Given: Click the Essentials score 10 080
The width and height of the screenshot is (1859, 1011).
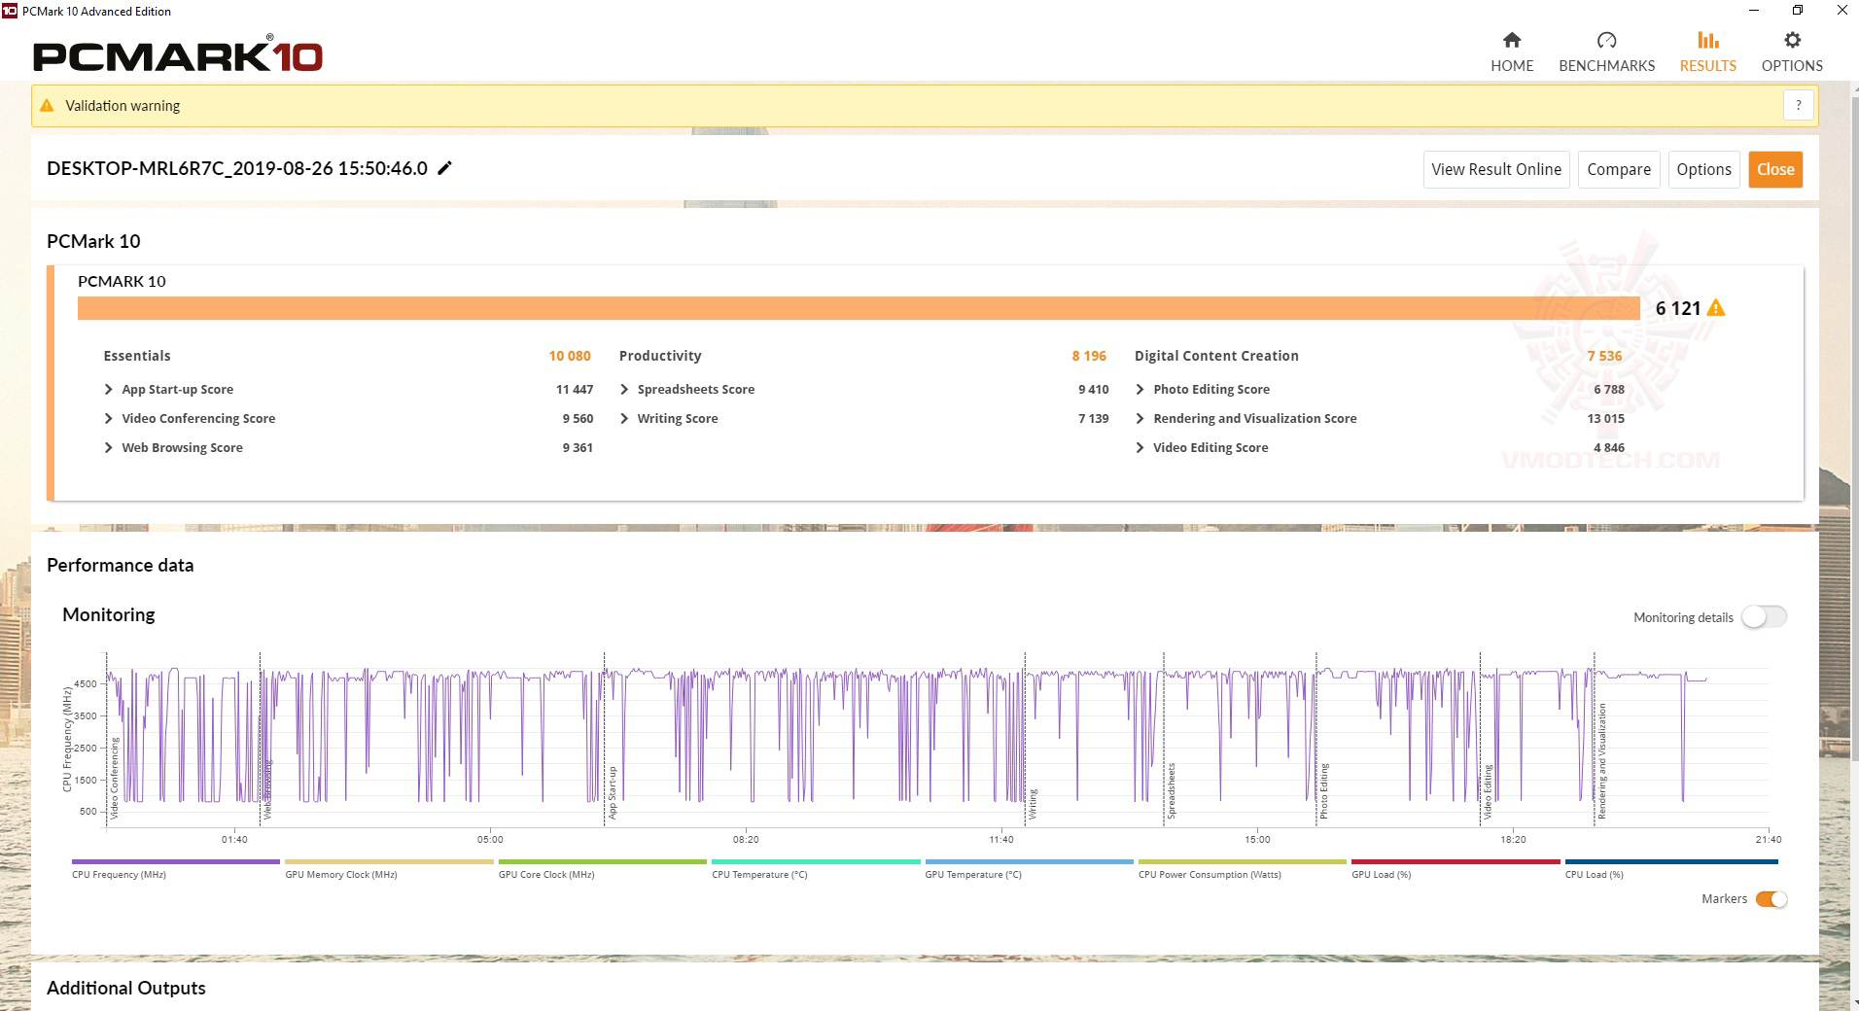Looking at the screenshot, I should [x=570, y=356].
